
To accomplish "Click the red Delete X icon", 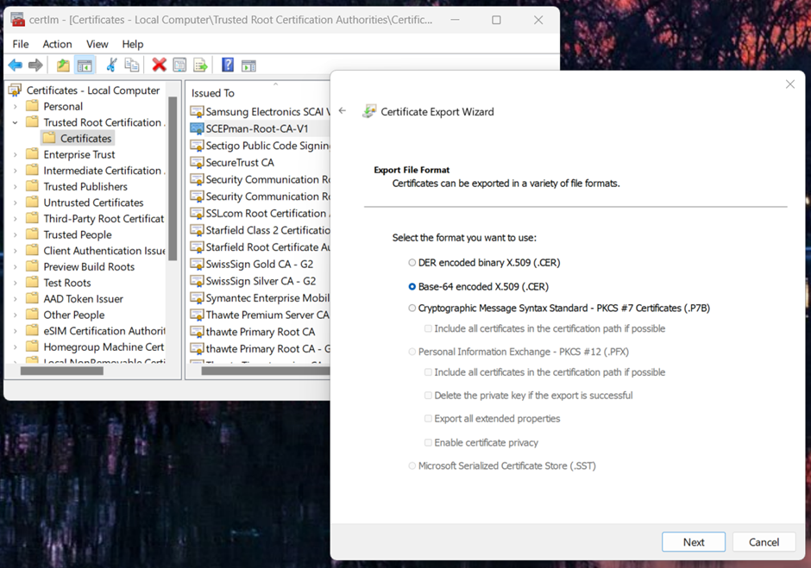I will pos(159,66).
